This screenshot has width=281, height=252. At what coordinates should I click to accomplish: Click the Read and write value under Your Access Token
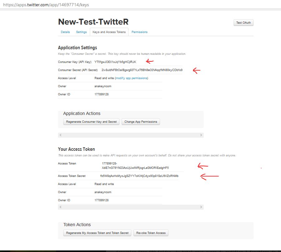104,184
